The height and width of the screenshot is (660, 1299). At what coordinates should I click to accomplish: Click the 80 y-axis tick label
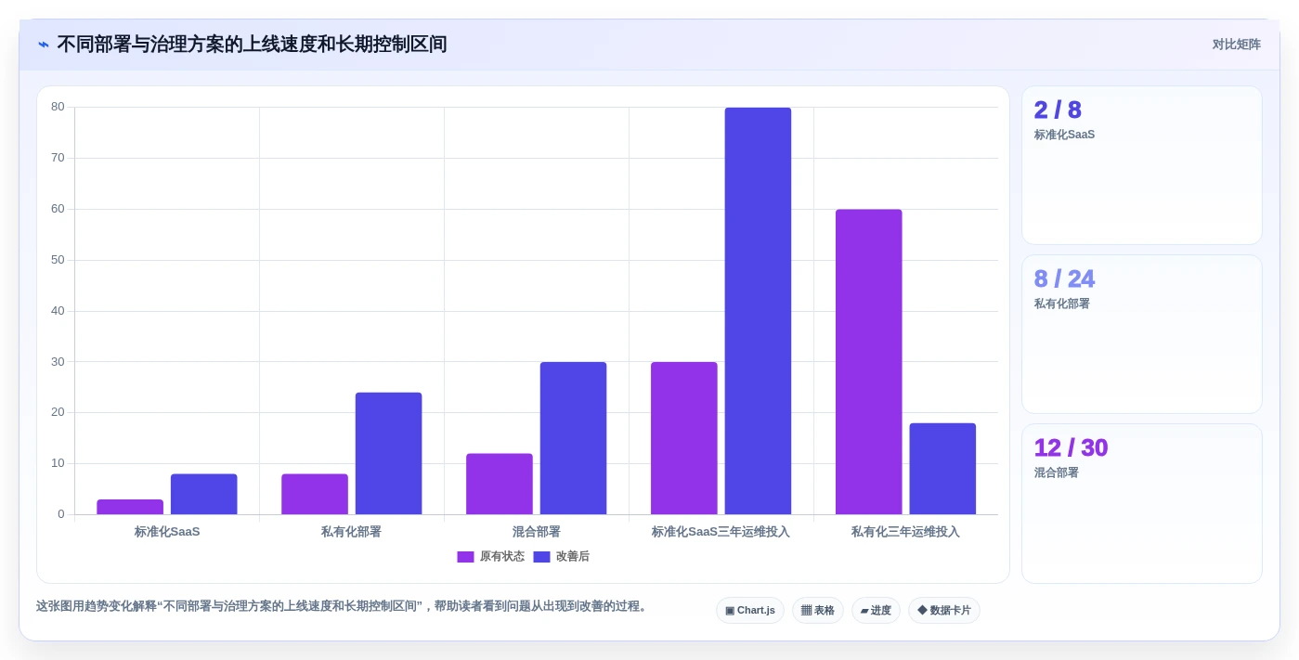point(58,107)
